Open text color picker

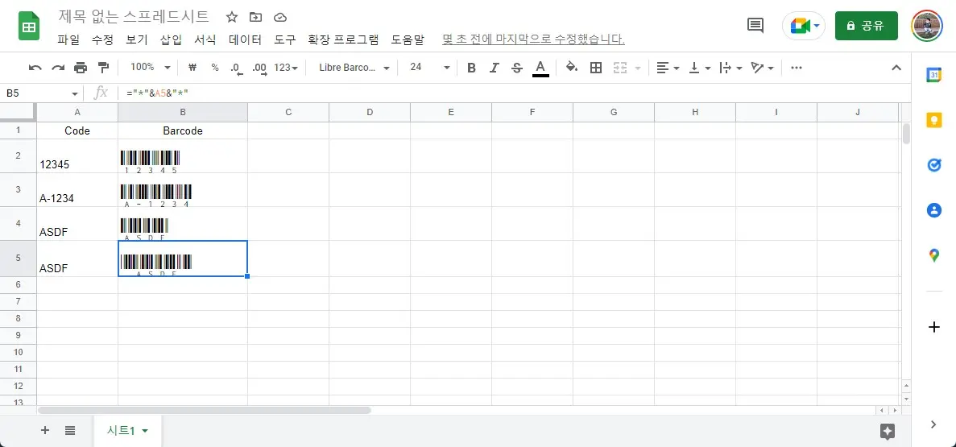pos(540,68)
